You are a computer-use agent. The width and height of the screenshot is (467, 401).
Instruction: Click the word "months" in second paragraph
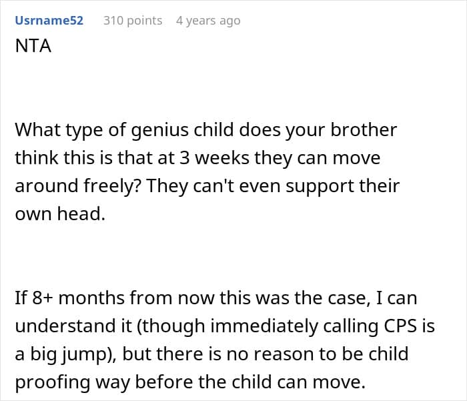pos(91,298)
